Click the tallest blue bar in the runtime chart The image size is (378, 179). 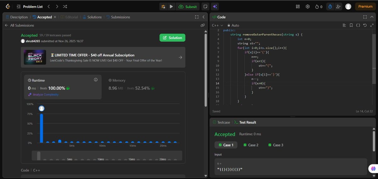point(42,128)
